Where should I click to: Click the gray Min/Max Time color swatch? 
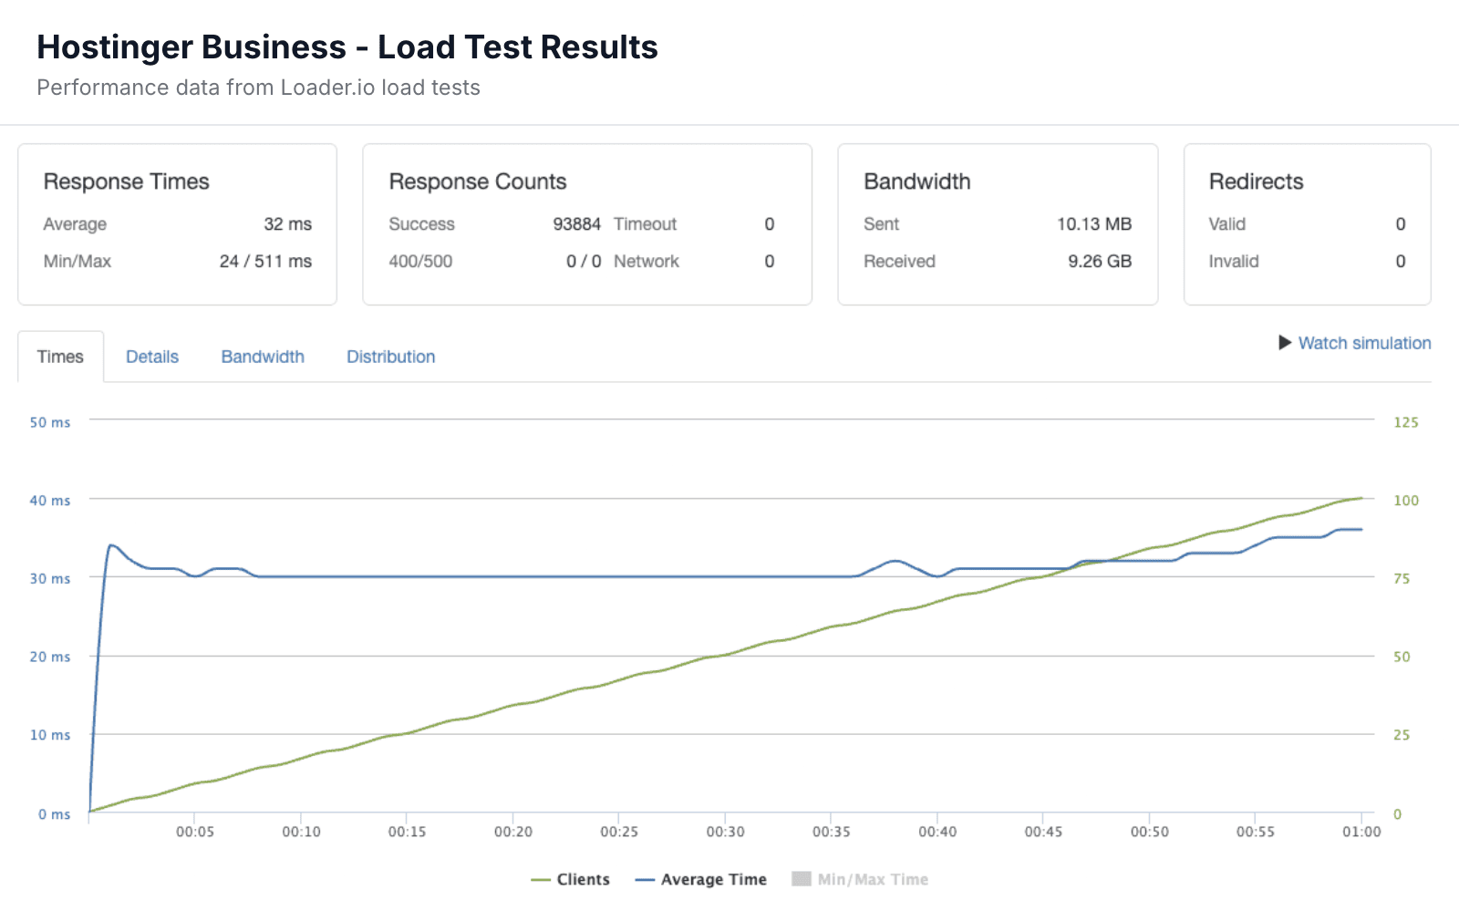(x=800, y=879)
